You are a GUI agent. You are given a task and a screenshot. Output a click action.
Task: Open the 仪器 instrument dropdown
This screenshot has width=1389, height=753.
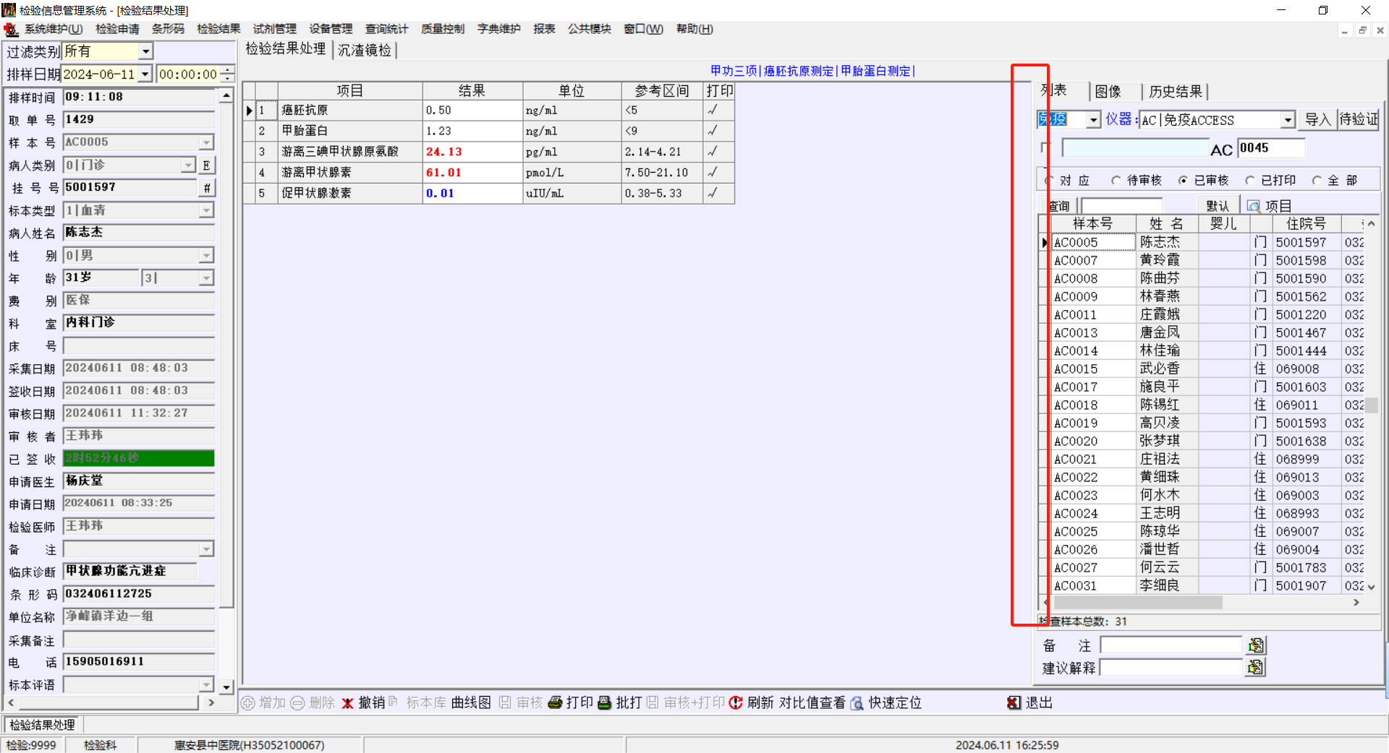[1288, 120]
